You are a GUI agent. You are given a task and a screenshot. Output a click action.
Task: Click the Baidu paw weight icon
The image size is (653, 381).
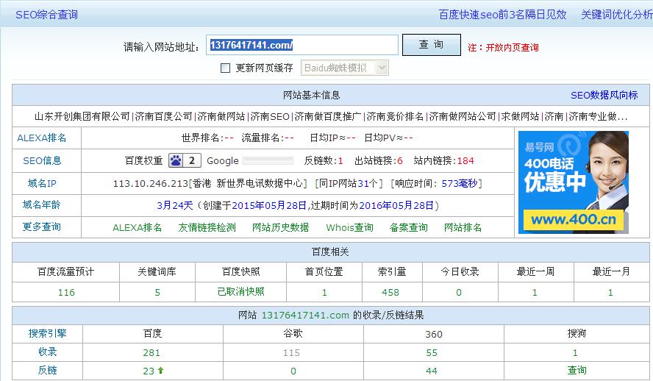pos(176,161)
